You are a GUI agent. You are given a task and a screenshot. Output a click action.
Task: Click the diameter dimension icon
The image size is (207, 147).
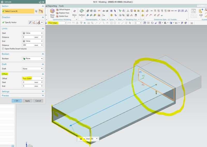(x=155, y=15)
